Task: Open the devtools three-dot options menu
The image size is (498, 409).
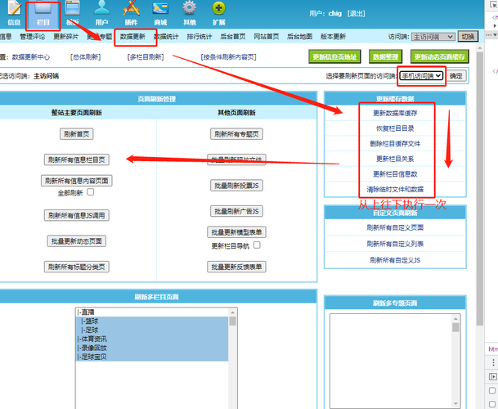Action: point(493,362)
